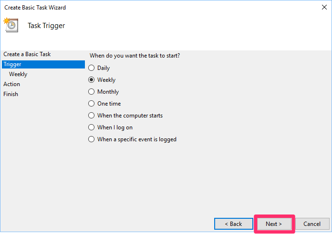Click the Task Trigger heading
Image resolution: width=332 pixels, height=234 pixels.
pyautogui.click(x=46, y=26)
